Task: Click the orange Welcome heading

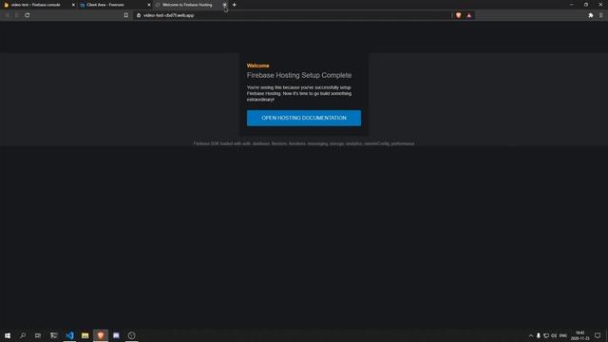Action: (x=257, y=66)
